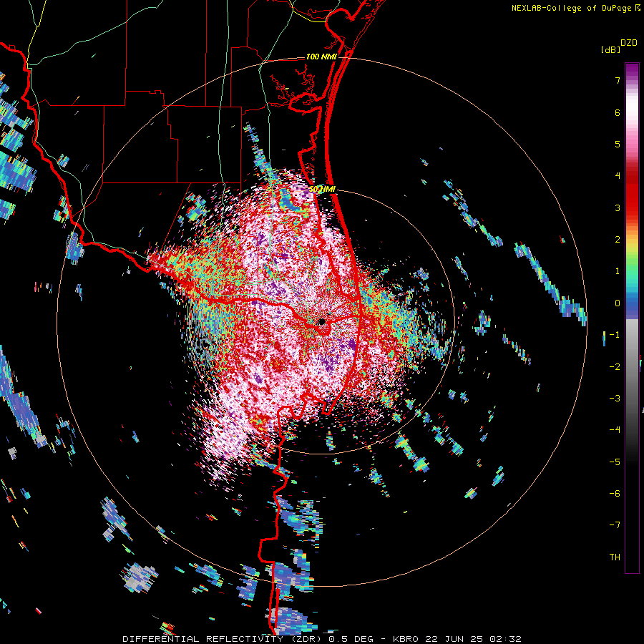The image size is (644, 644).
Task: Click the Differential Reflectivity product caption
Action: [x=322, y=639]
